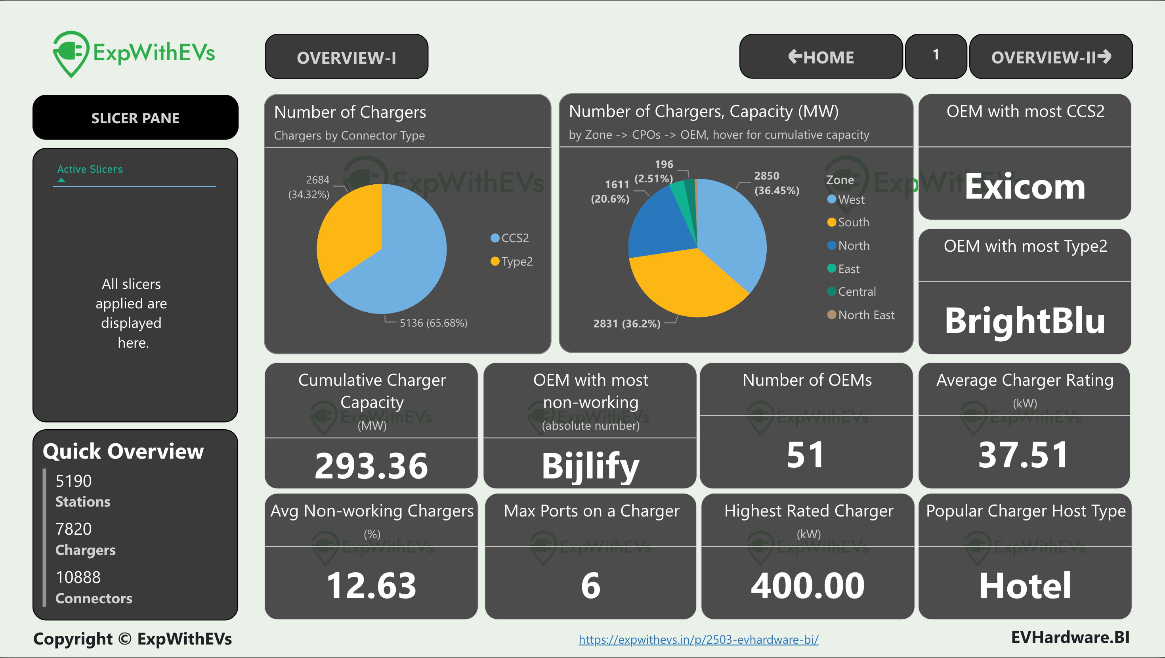Viewport: 1165px width, 658px height.
Task: Click the 51 Number of OEMs value
Action: [806, 454]
